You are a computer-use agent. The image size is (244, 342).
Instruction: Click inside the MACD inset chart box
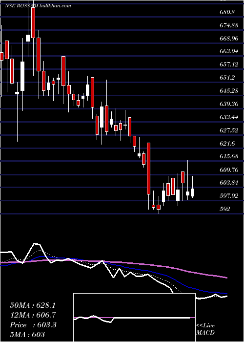click(x=134, y=318)
